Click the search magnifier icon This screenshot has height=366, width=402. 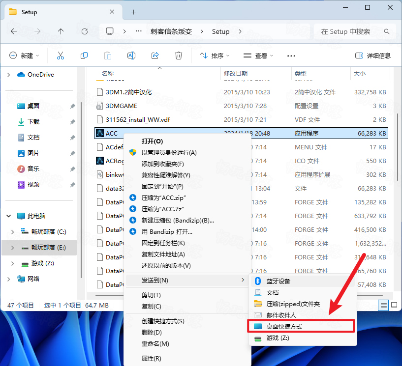pos(387,31)
